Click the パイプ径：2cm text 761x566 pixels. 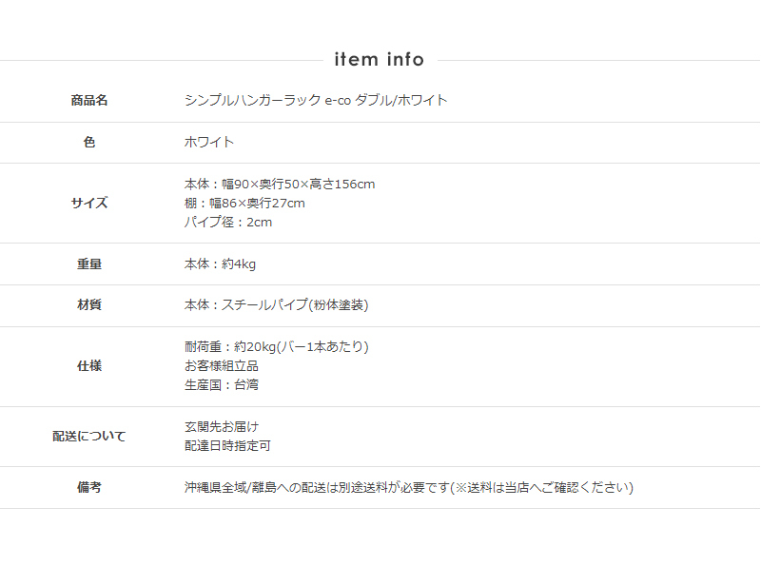(x=227, y=223)
